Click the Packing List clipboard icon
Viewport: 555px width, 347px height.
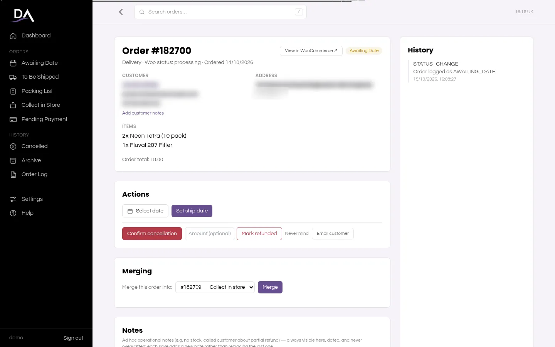pos(13,91)
